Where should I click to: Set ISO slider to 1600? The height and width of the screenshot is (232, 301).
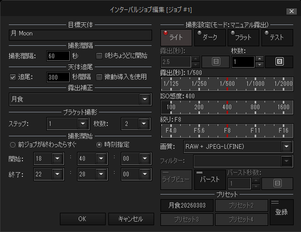click(x=283, y=107)
